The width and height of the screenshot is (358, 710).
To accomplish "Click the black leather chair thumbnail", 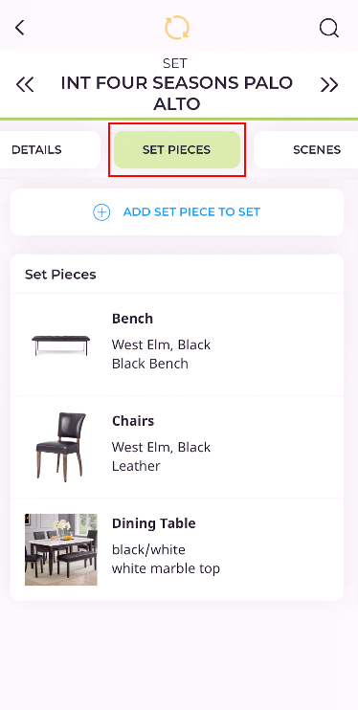I will tap(61, 447).
